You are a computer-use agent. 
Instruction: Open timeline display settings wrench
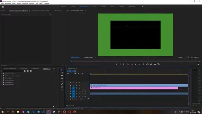pos(82,73)
